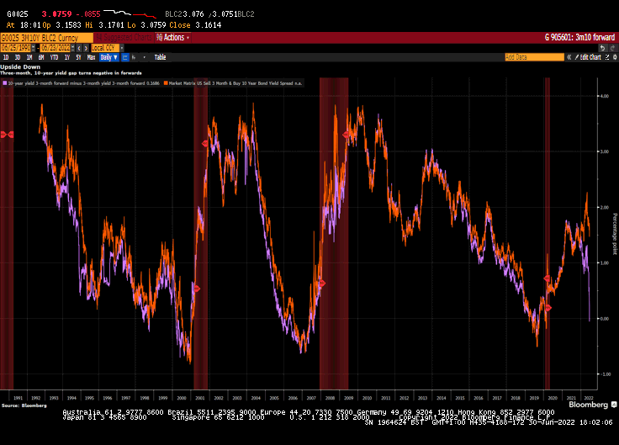Click the intraday sparkline in header
The image size is (619, 445).
130,13
